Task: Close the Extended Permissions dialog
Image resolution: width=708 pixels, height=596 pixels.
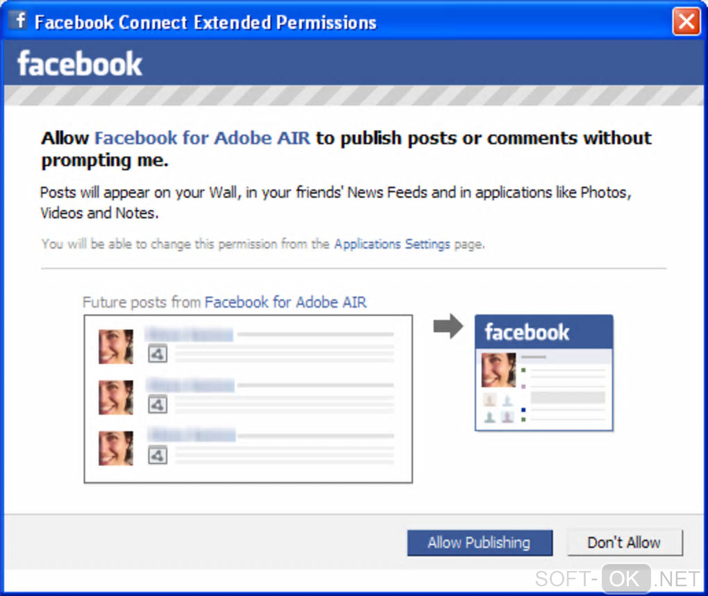Action: point(686,22)
